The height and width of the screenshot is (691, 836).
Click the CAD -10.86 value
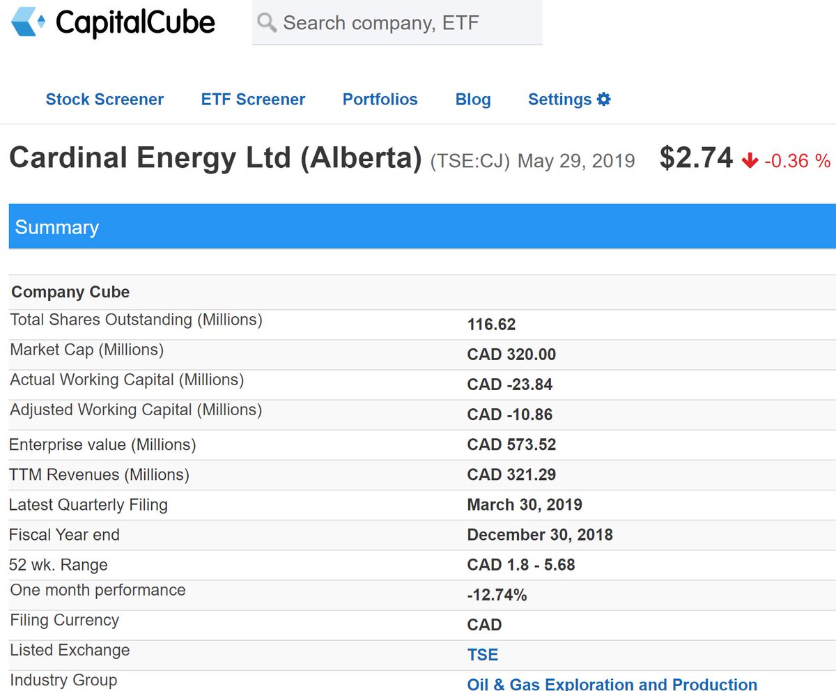click(509, 414)
